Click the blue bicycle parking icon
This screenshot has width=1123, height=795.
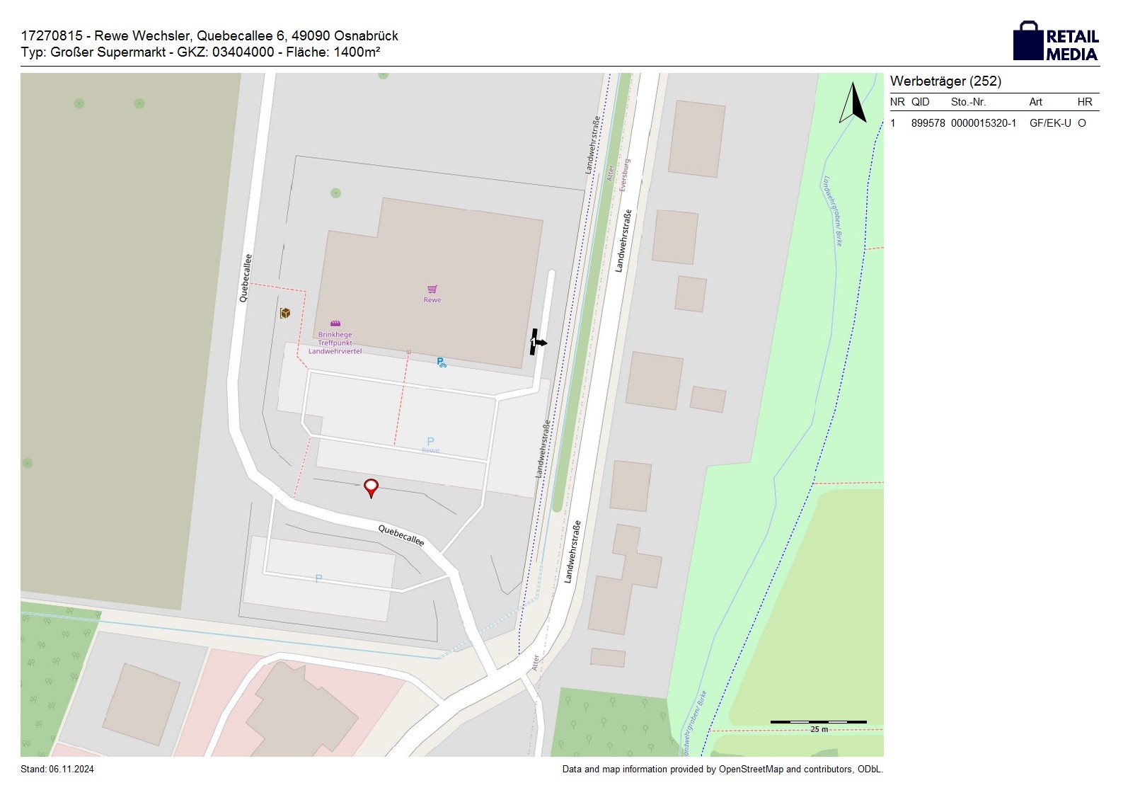click(442, 362)
